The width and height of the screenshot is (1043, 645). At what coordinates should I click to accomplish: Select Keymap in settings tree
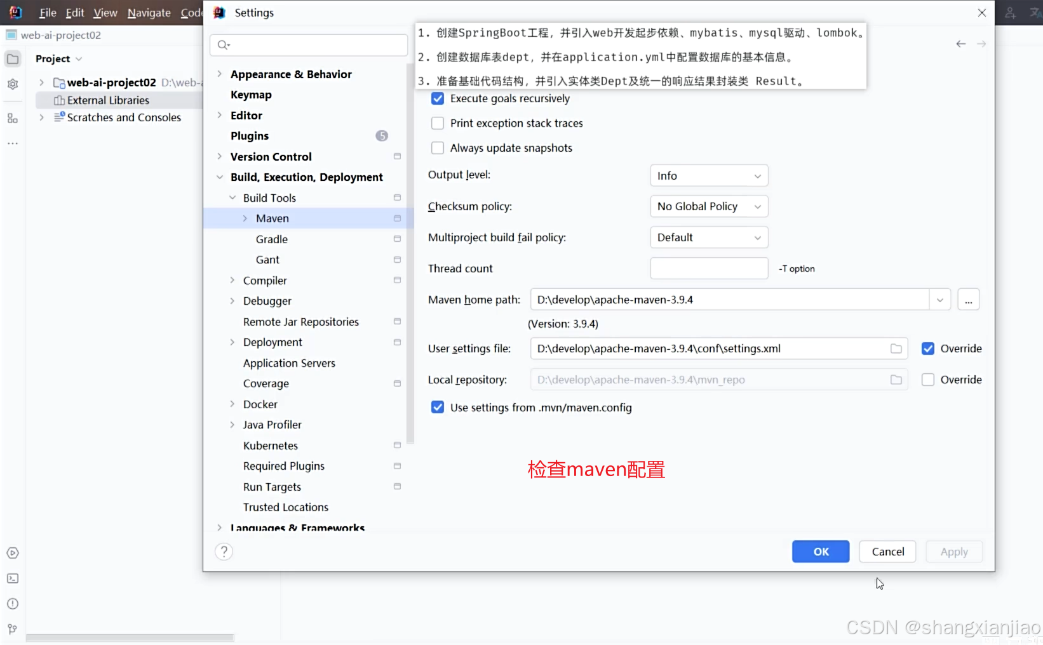251,95
